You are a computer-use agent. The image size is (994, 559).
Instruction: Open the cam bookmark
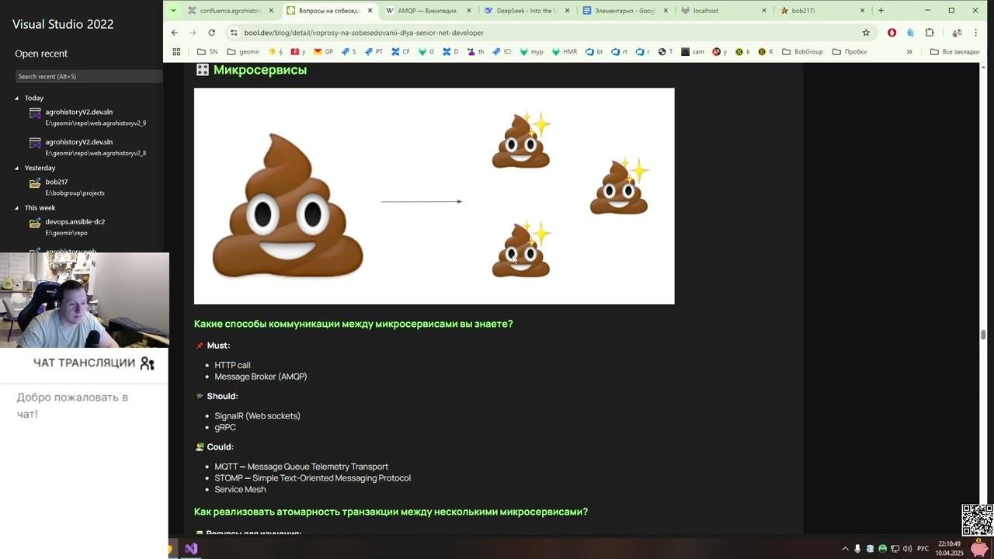click(693, 51)
